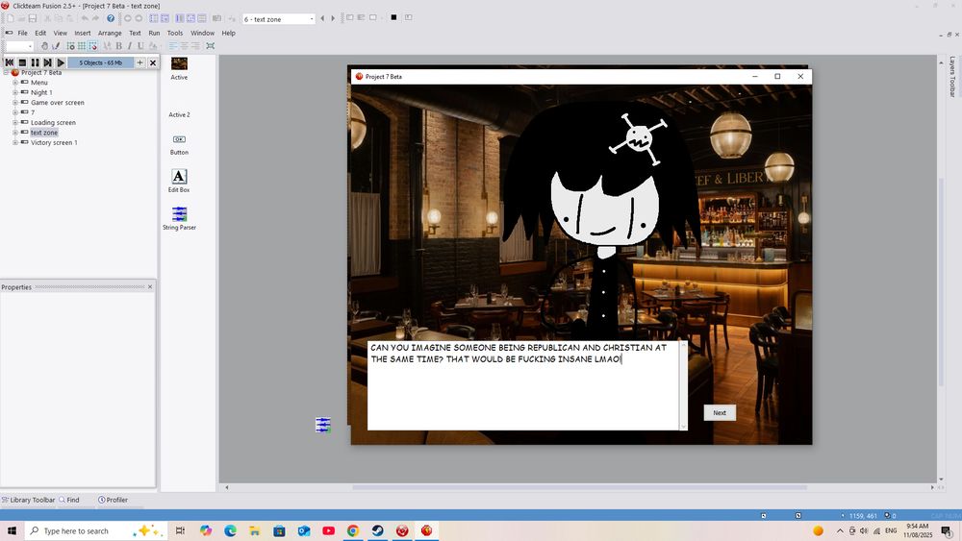Screen dimensions: 962x541
Task: Expand the 'Game over screen' tree node
Action: pyautogui.click(x=15, y=103)
